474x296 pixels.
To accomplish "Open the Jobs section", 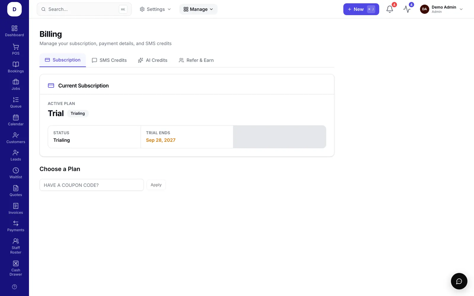I will tap(16, 85).
